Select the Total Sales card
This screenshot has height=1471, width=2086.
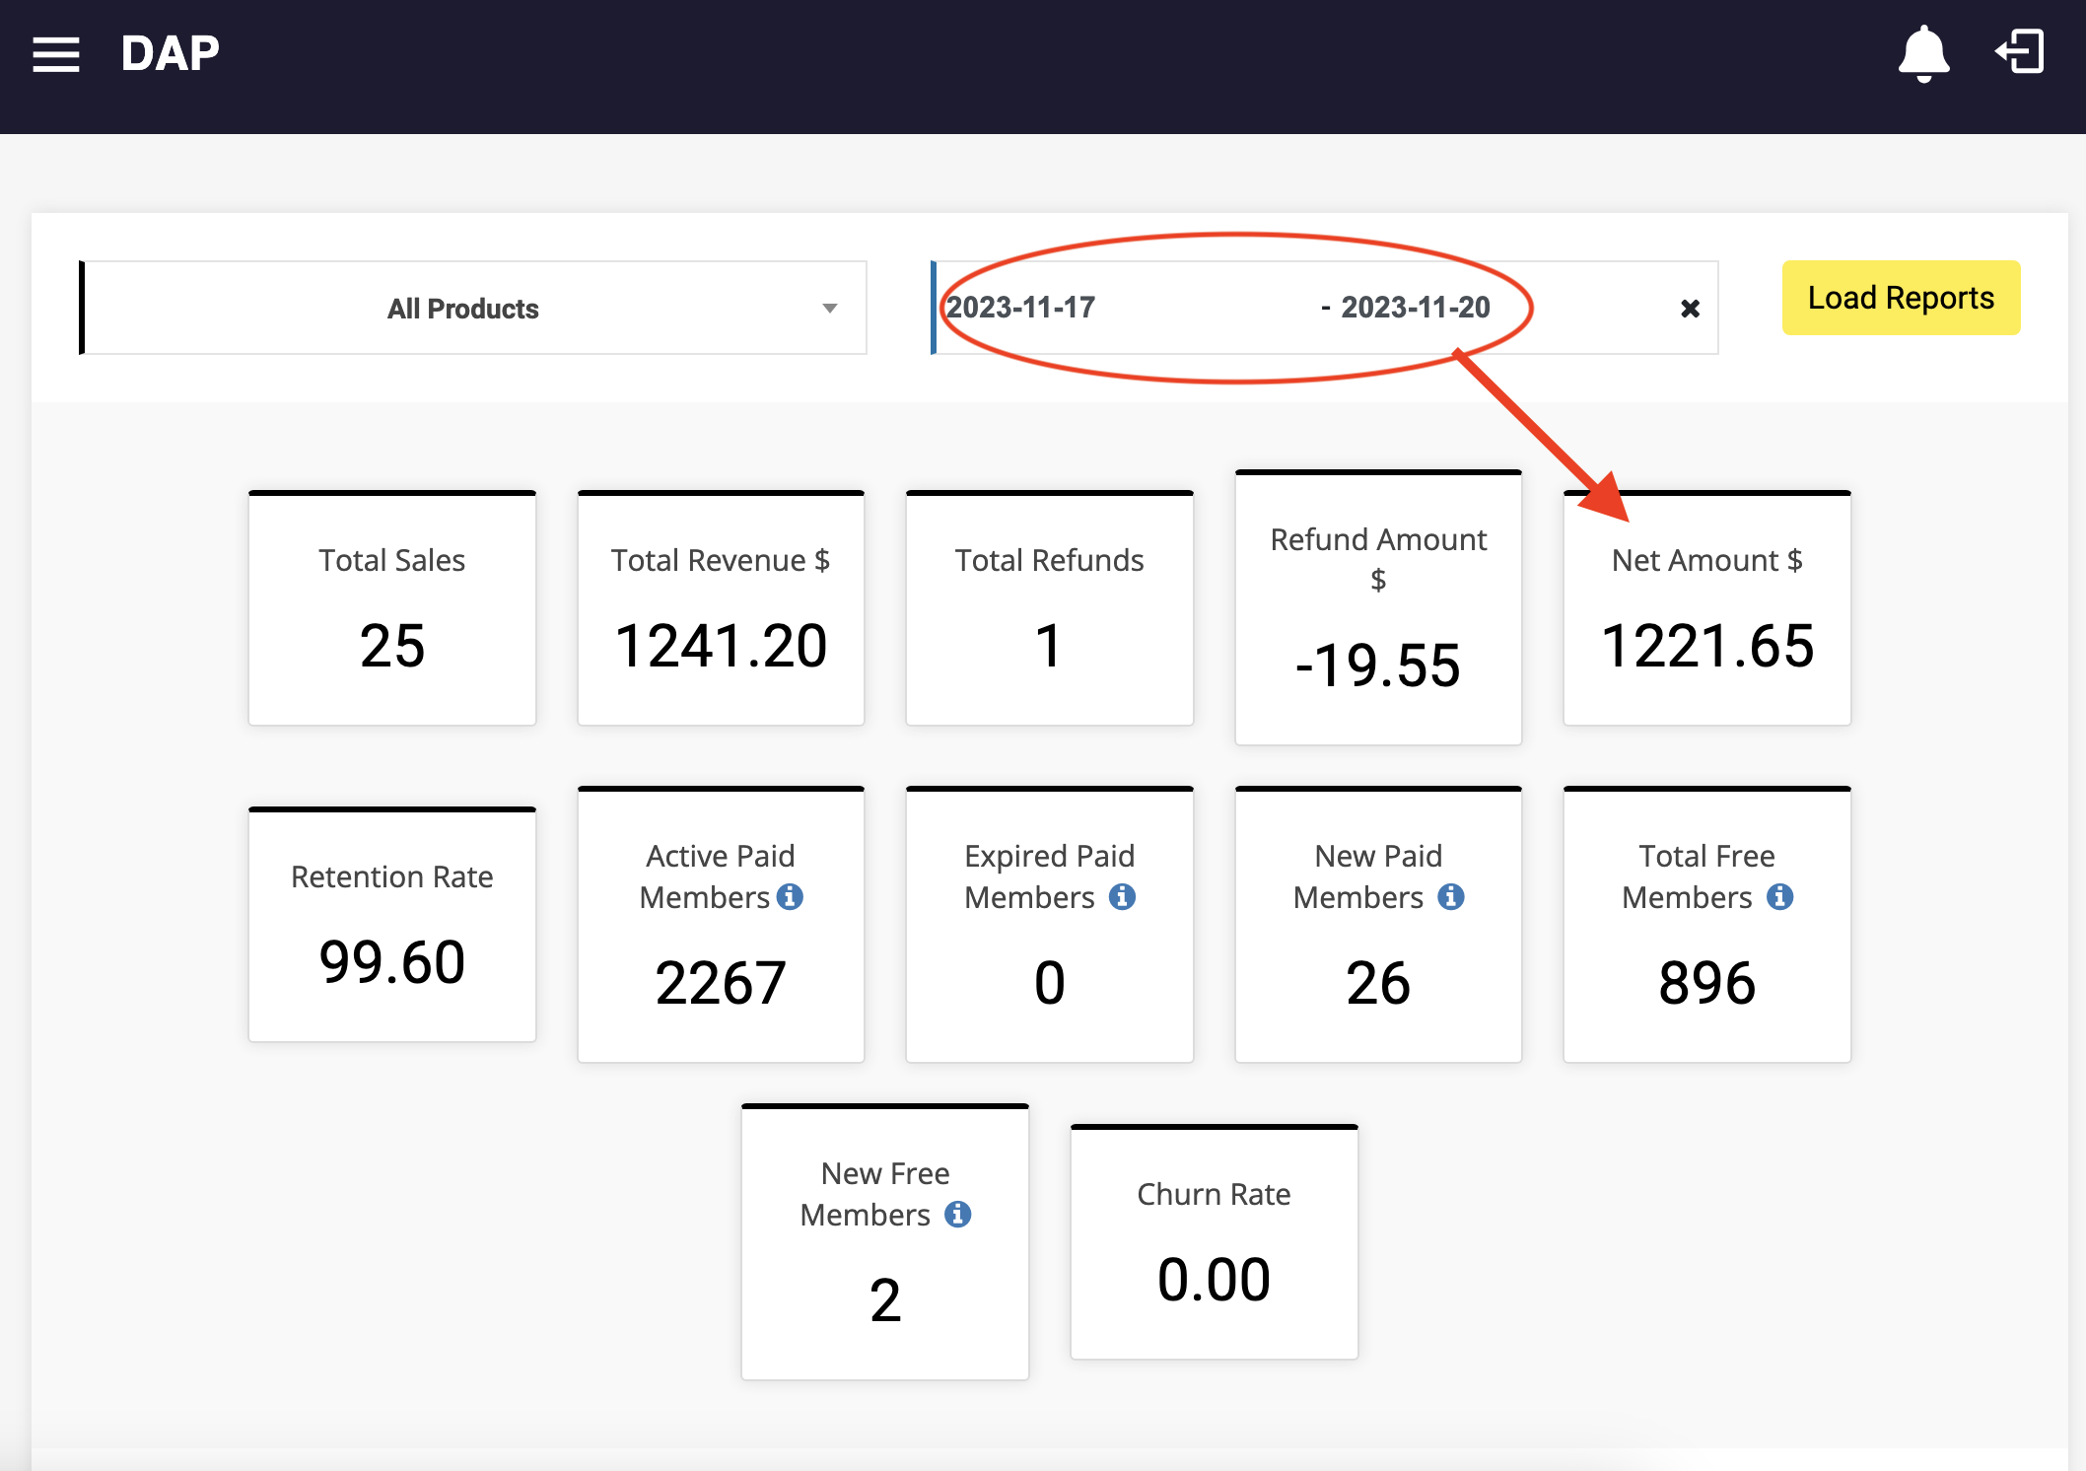(392, 609)
